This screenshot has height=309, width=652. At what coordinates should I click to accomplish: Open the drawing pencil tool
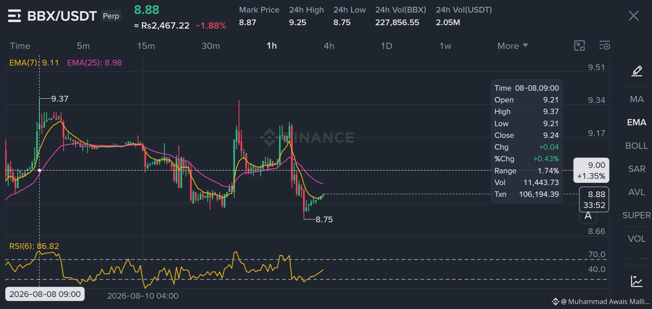(637, 71)
